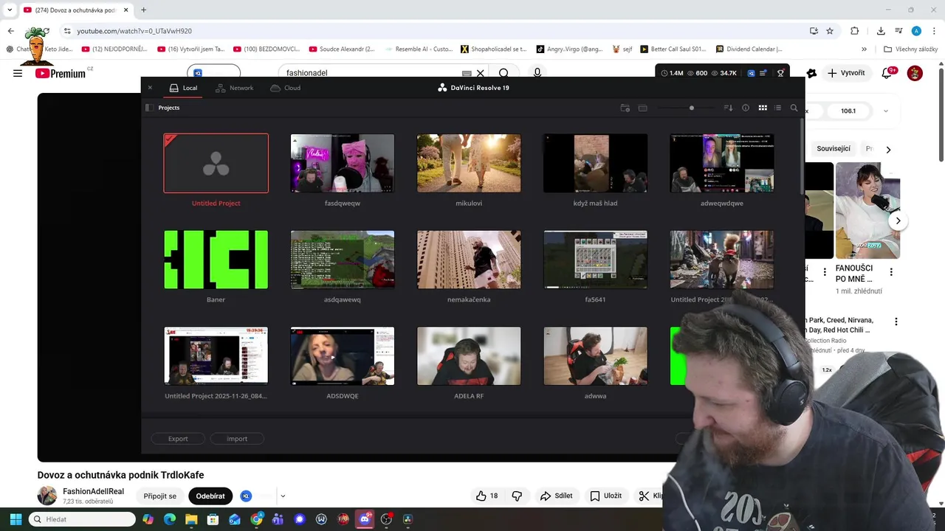The width and height of the screenshot is (945, 531).
Task: Select the adweqwdqwe project thumbnail
Action: click(x=722, y=163)
